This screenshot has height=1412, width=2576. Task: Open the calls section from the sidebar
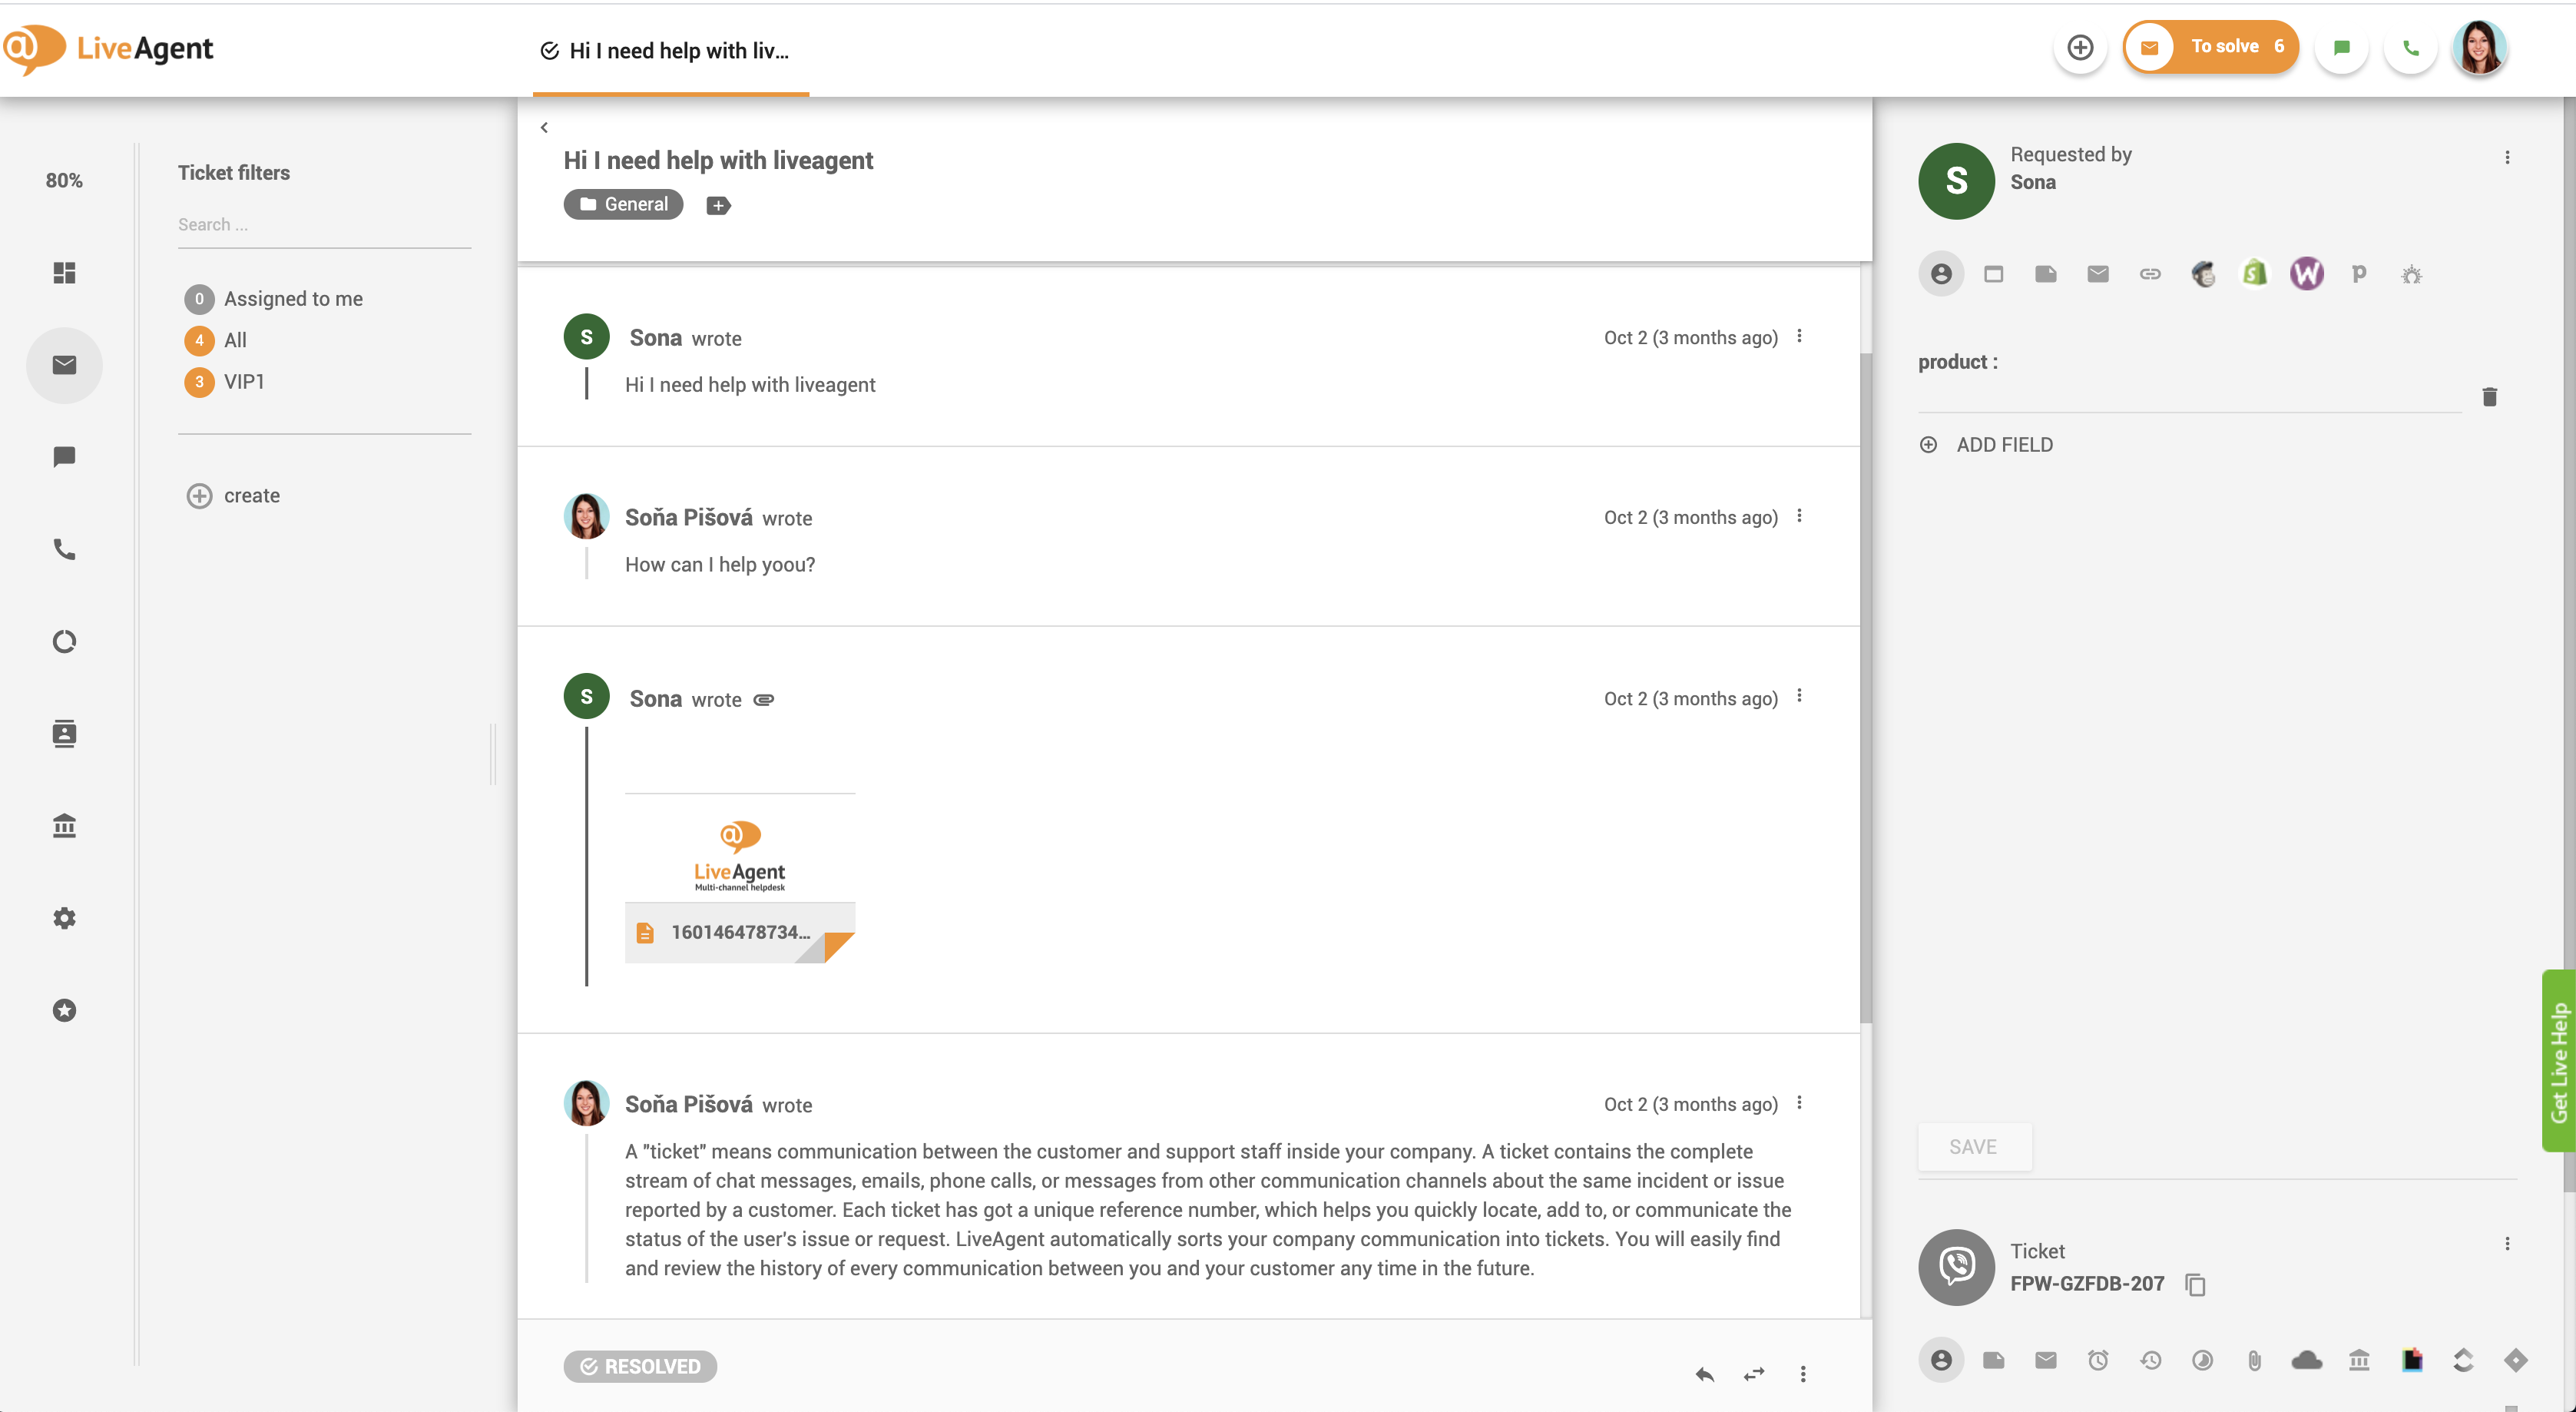(64, 549)
